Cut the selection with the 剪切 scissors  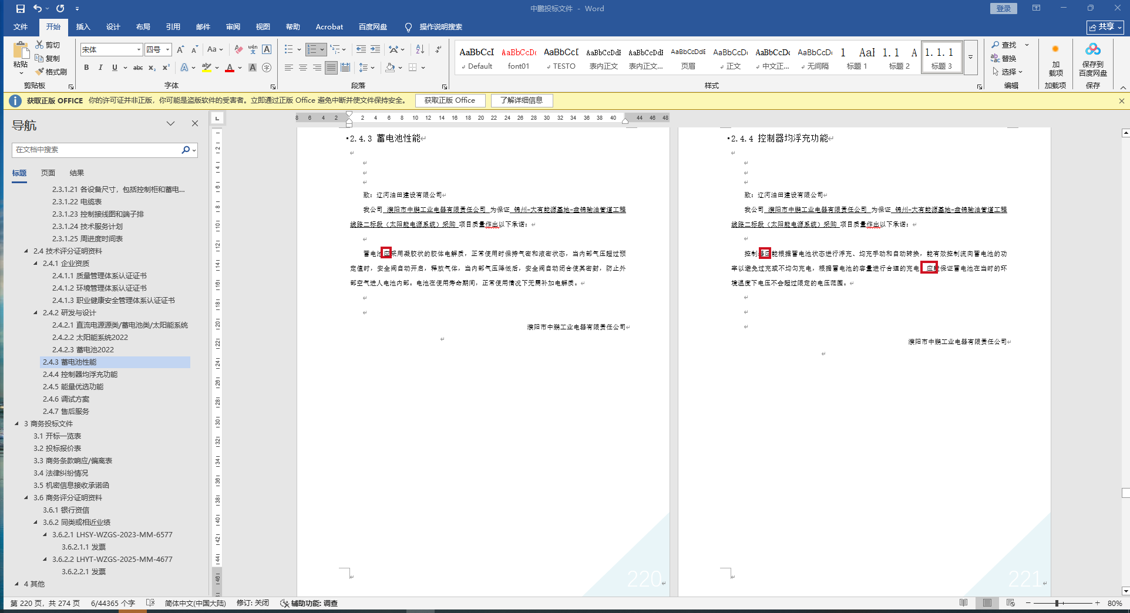pyautogui.click(x=48, y=45)
